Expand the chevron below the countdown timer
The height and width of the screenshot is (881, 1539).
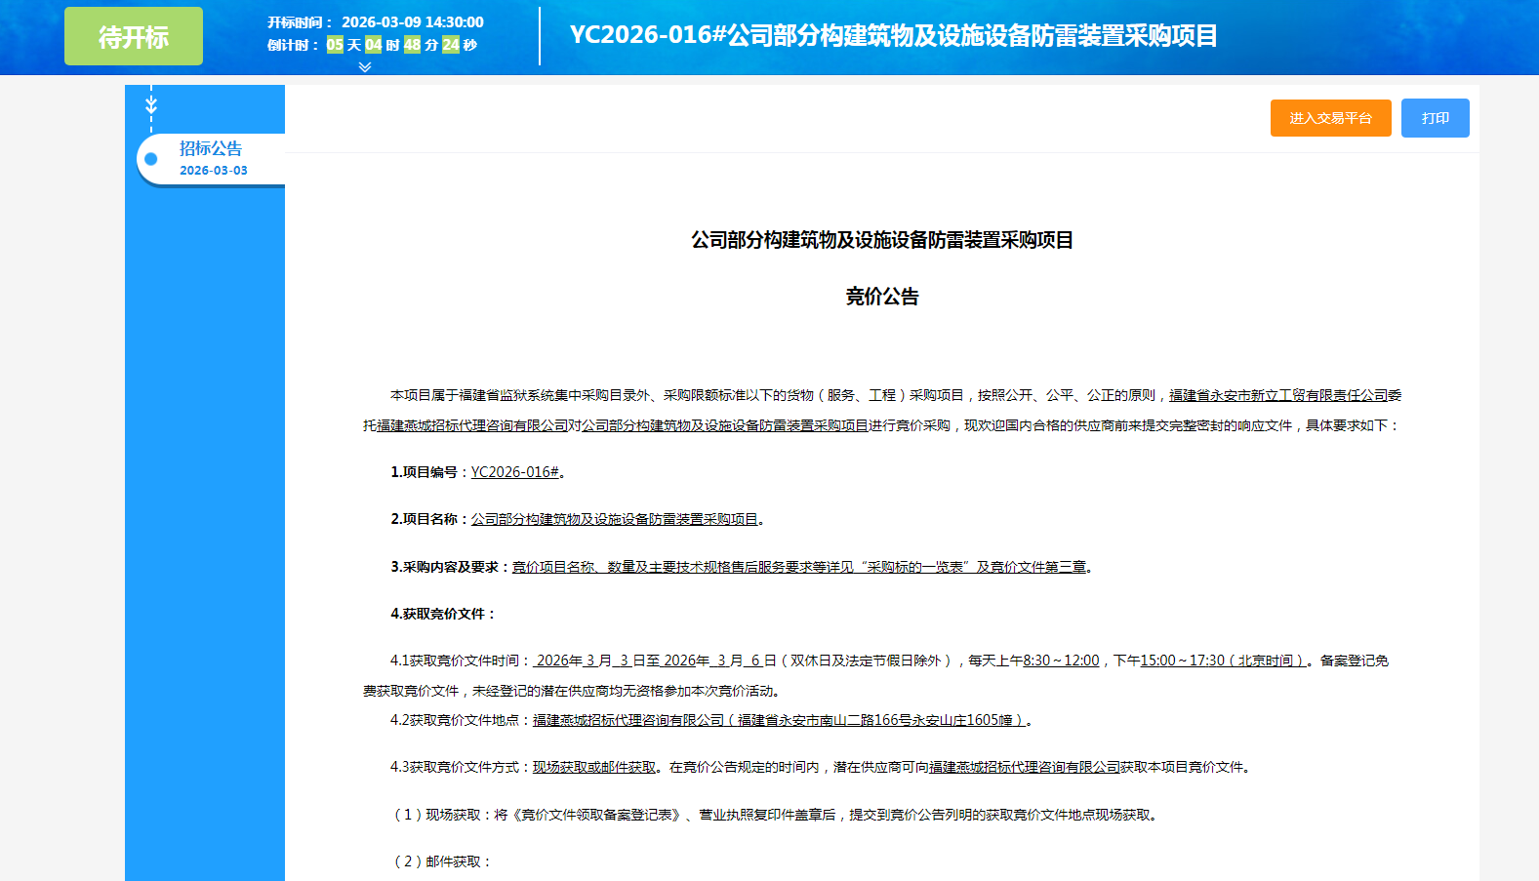point(365,67)
